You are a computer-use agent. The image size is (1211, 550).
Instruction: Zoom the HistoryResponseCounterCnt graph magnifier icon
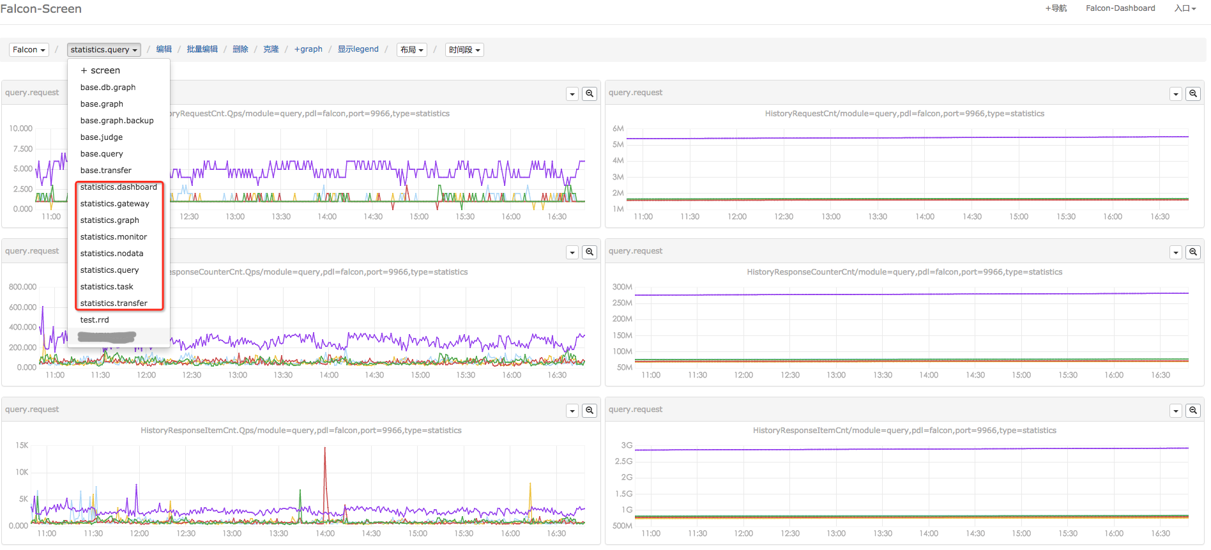(x=1192, y=252)
